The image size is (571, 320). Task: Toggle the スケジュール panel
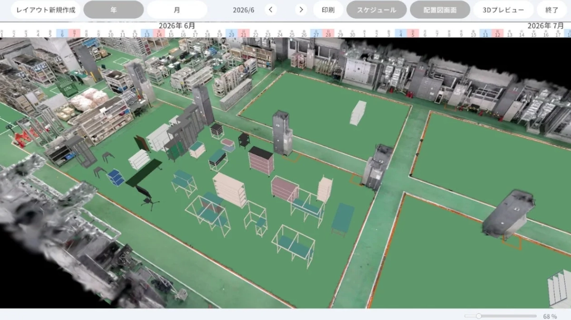[376, 10]
